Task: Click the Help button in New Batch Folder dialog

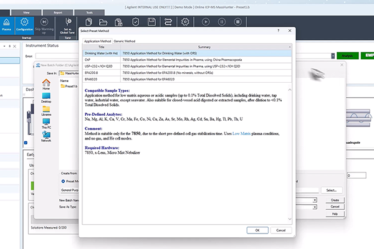Action: 335,214
